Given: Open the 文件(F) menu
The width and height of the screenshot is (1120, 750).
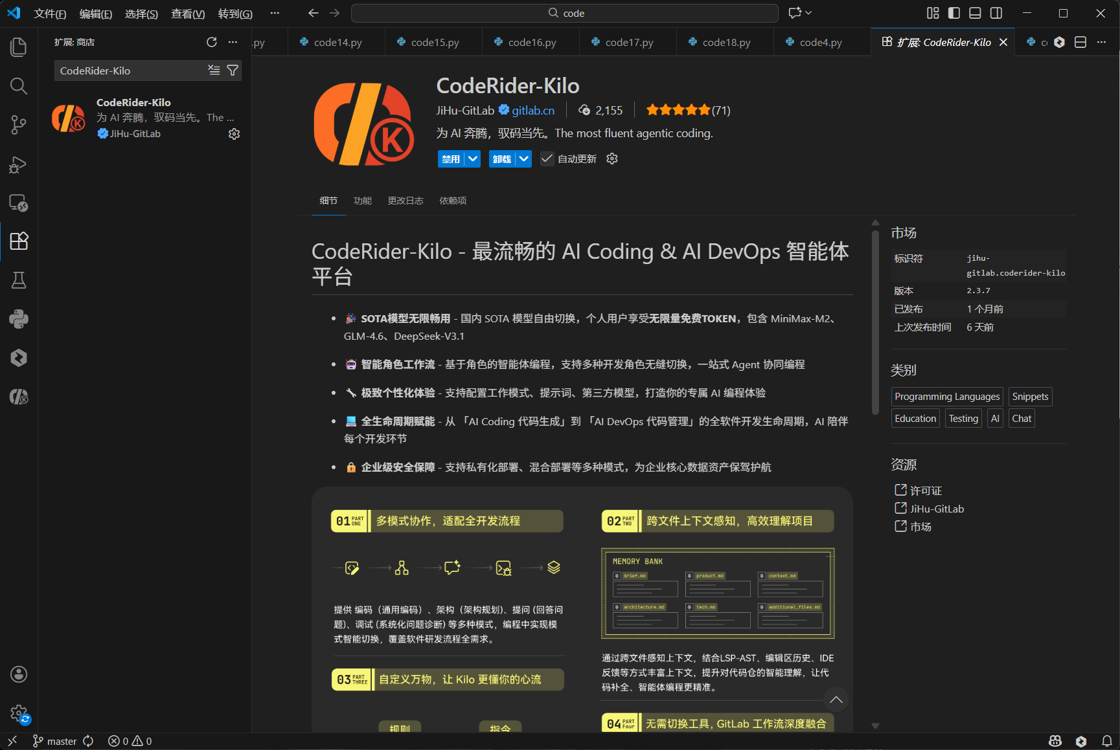Looking at the screenshot, I should click(x=50, y=14).
